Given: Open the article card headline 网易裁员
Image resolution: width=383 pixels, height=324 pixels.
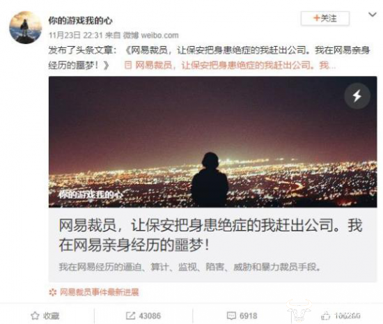Looking at the screenshot, I should coord(210,235).
